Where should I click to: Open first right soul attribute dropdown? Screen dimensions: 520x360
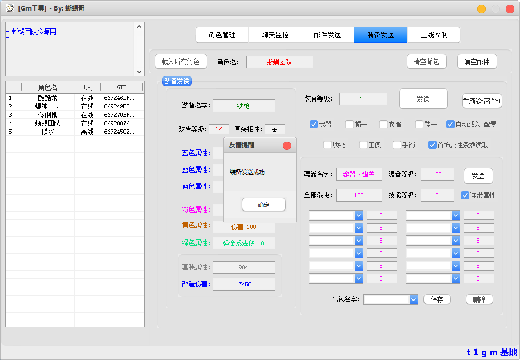tap(456, 215)
